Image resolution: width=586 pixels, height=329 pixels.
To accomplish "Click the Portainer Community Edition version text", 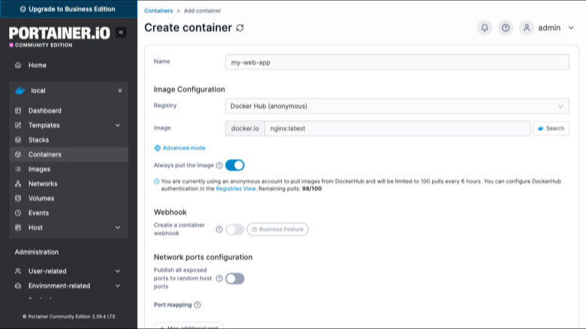I will coord(69,316).
